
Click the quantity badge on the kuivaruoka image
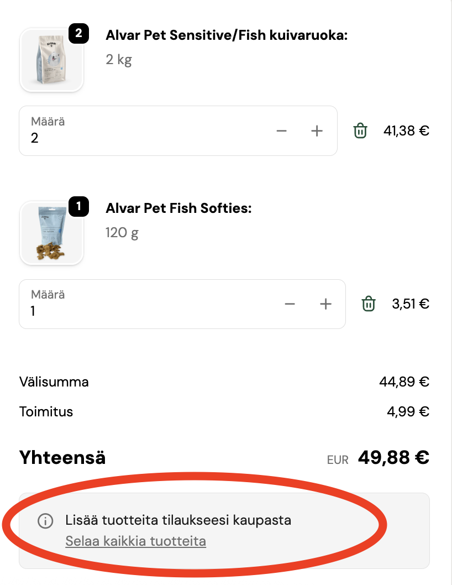(78, 34)
